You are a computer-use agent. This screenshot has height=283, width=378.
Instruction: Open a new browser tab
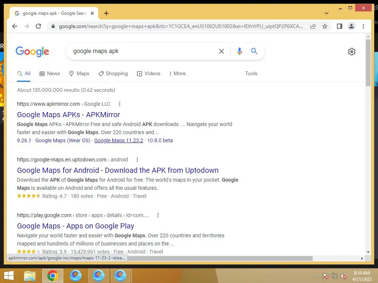pyautogui.click(x=106, y=13)
